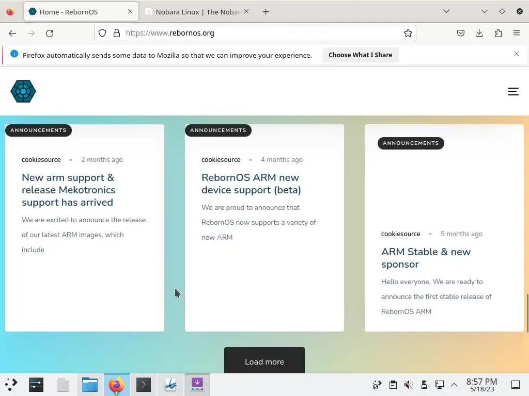The image size is (529, 396).
Task: Open the clock showing 8:57 PM
Action: coord(482,385)
